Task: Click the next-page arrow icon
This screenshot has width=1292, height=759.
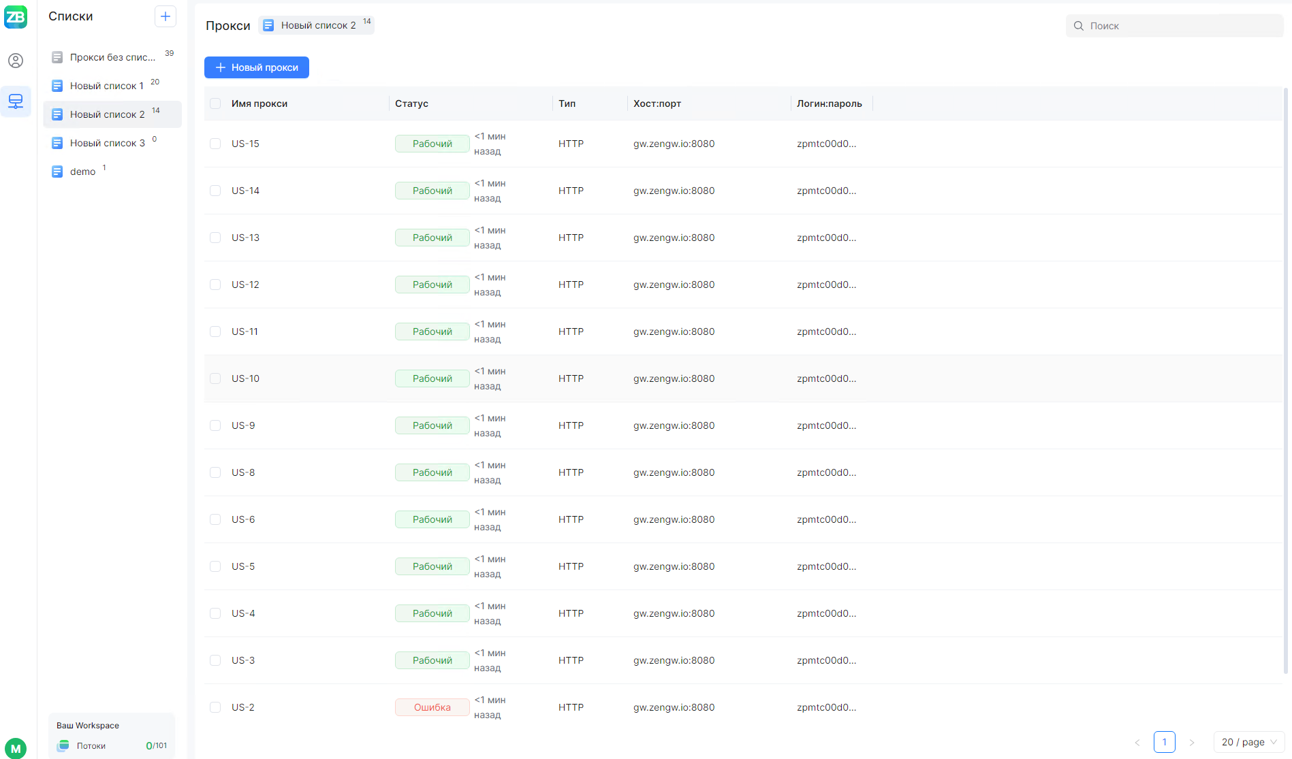Action: click(x=1192, y=742)
